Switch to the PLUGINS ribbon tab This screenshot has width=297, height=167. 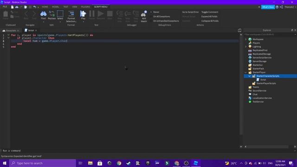85,7
